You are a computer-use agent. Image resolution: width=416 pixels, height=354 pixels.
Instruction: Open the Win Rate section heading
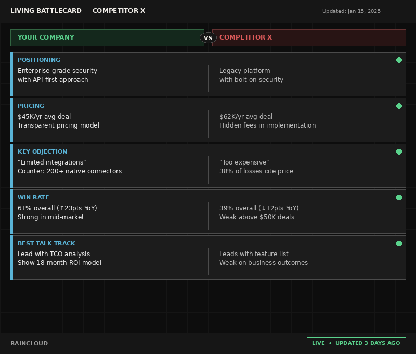coord(33,197)
